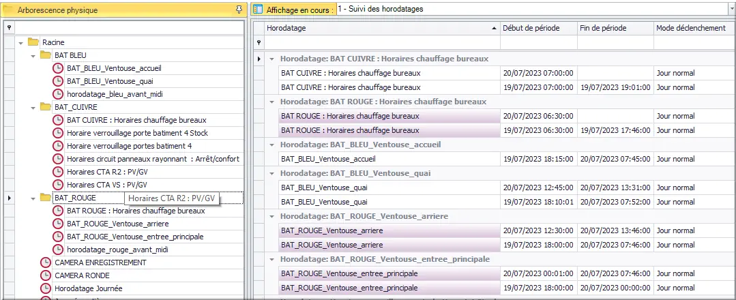This screenshot has width=736, height=300.
Task: Click the Racine folder icon
Action: (33, 42)
